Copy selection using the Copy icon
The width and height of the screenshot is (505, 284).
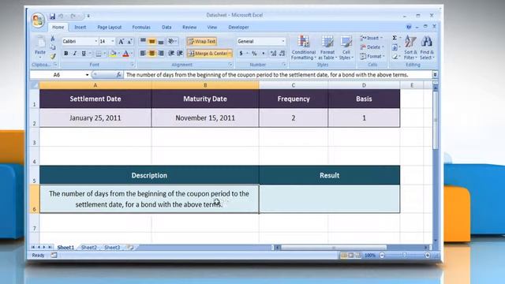pyautogui.click(x=53, y=47)
